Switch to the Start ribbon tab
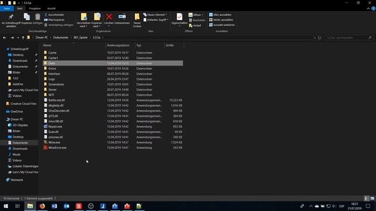 pos(19,8)
